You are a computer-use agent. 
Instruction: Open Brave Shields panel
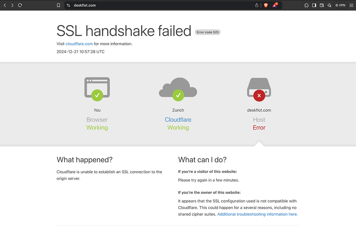click(266, 5)
